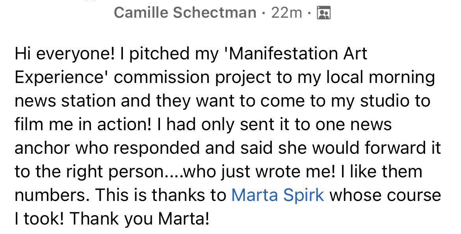Click 'film me in action!' text
The width and height of the screenshot is (461, 234).
point(83,124)
